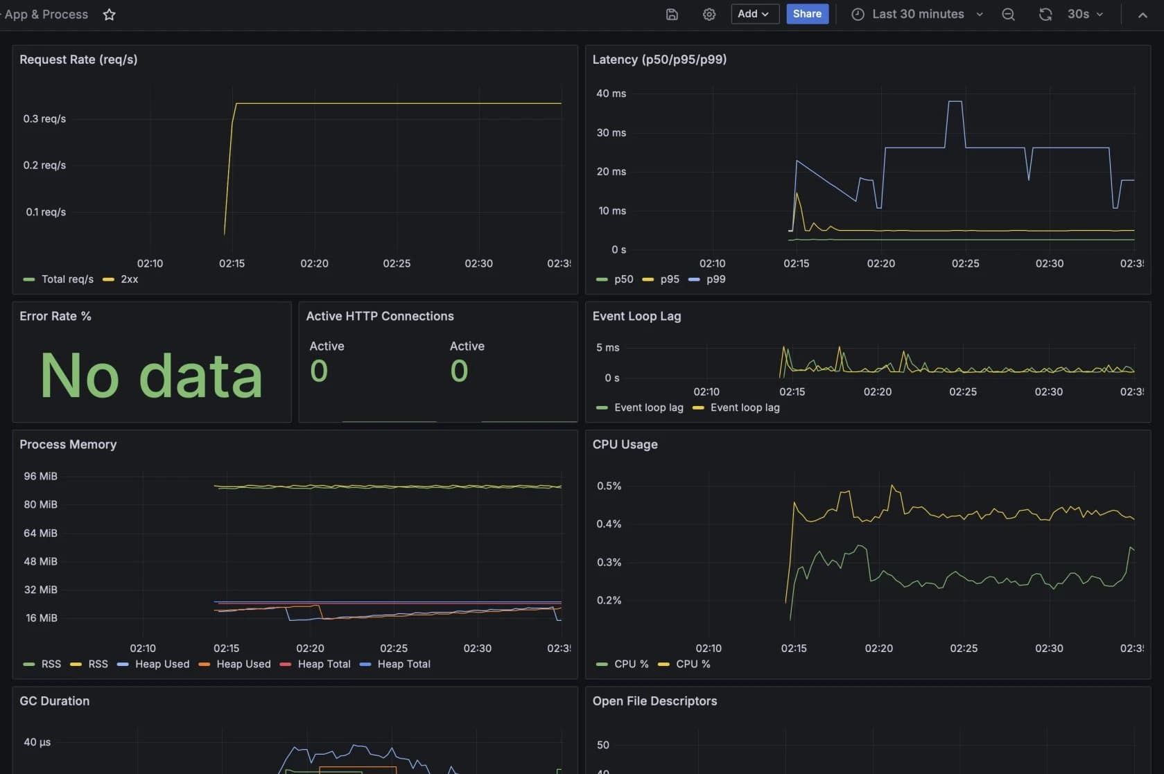Screen dimensions: 1164x774
Task: Click the GC Duration panel title
Action: tap(54, 701)
